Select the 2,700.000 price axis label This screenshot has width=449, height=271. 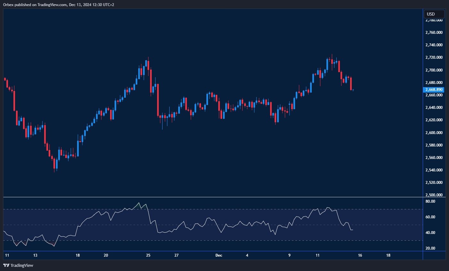pos(434,70)
